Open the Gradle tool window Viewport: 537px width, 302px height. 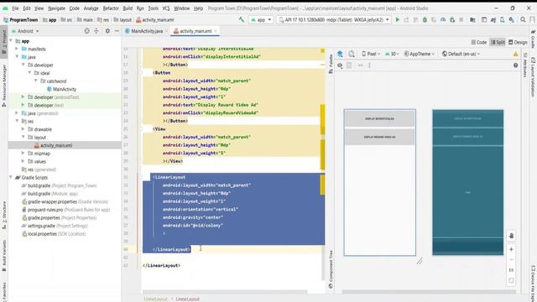534,39
